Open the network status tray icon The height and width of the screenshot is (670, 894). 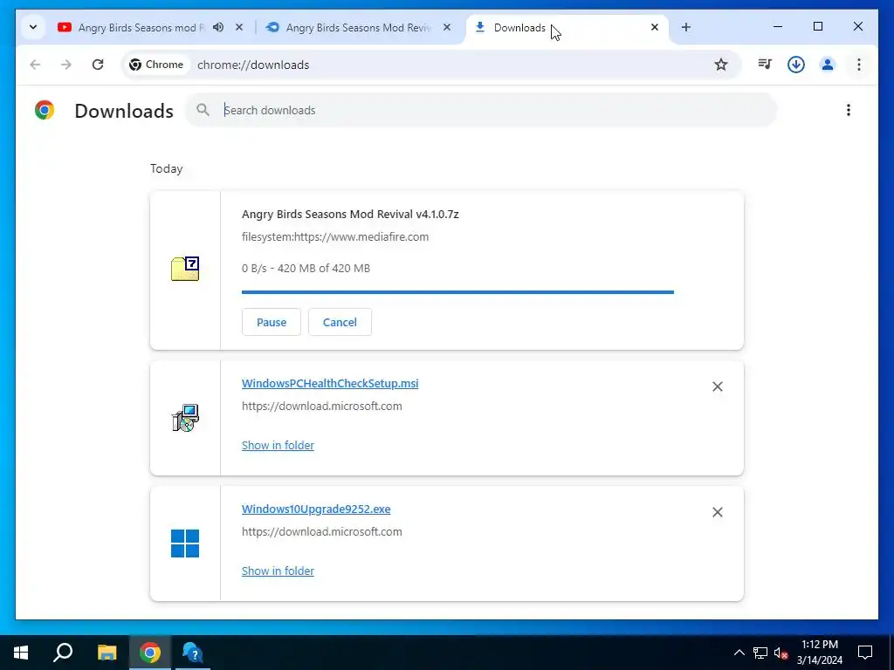[760, 653]
